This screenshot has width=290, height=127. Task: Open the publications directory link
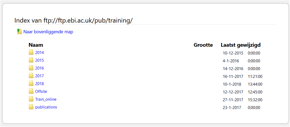46,107
